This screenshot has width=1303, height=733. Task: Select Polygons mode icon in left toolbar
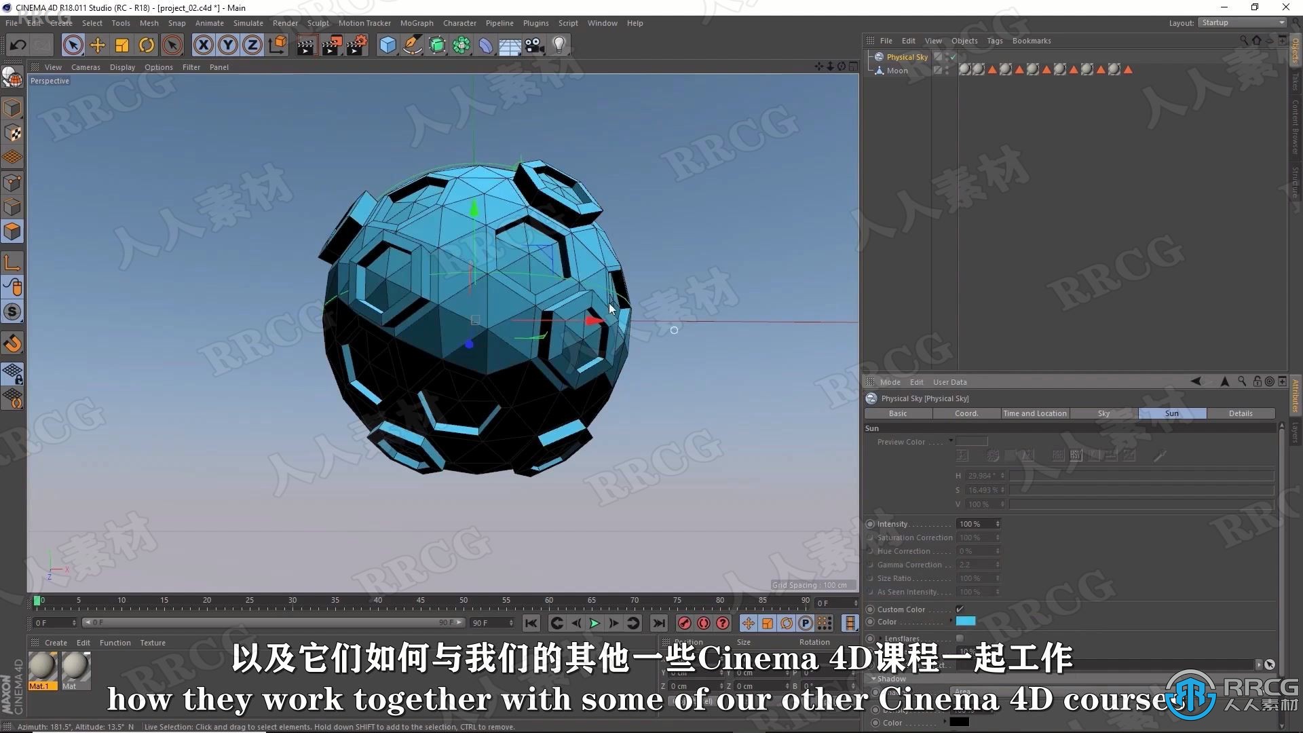tap(12, 231)
